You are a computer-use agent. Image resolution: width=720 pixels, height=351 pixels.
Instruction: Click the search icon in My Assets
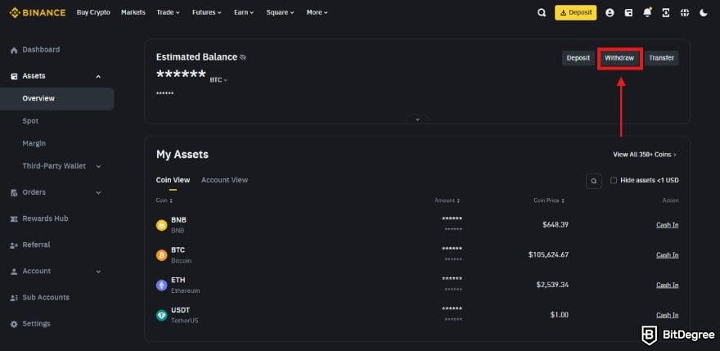click(594, 181)
